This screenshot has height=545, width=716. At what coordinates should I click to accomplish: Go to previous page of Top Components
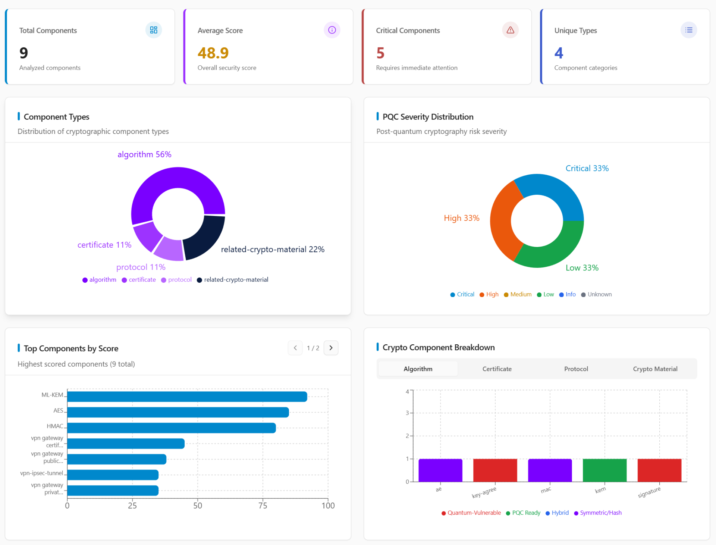(x=295, y=348)
